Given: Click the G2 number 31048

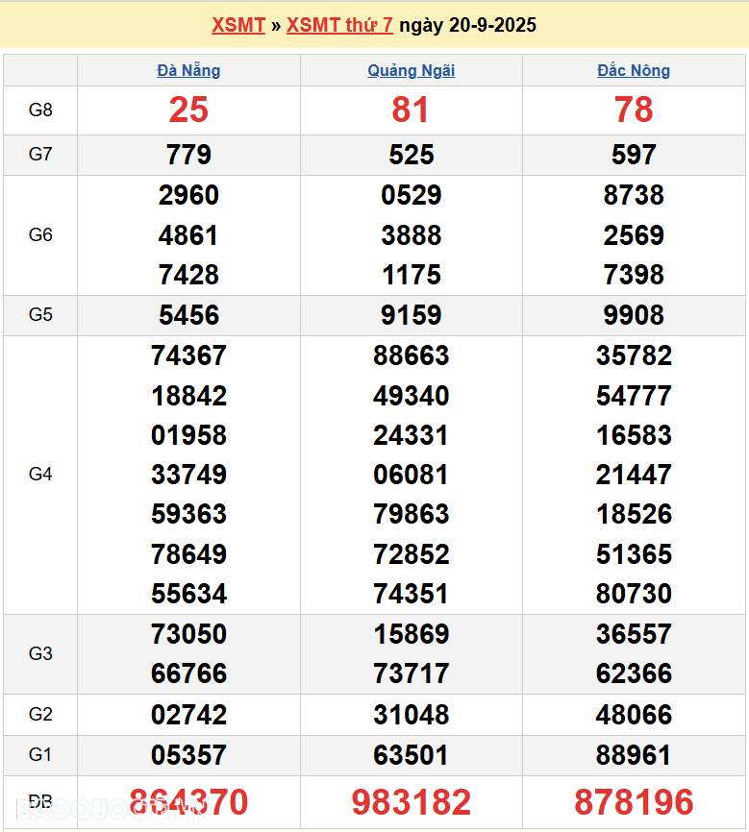Looking at the screenshot, I should 411,715.
